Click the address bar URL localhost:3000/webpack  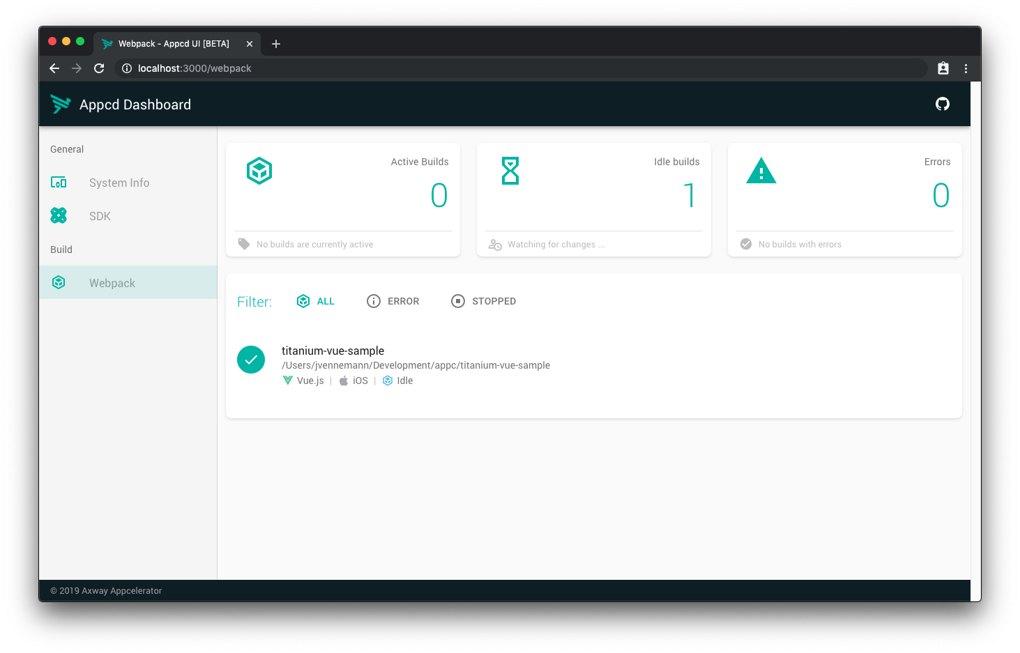coord(195,68)
